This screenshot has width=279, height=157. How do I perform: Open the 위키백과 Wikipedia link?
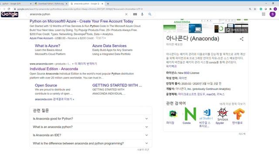pyautogui.click(x=171, y=66)
